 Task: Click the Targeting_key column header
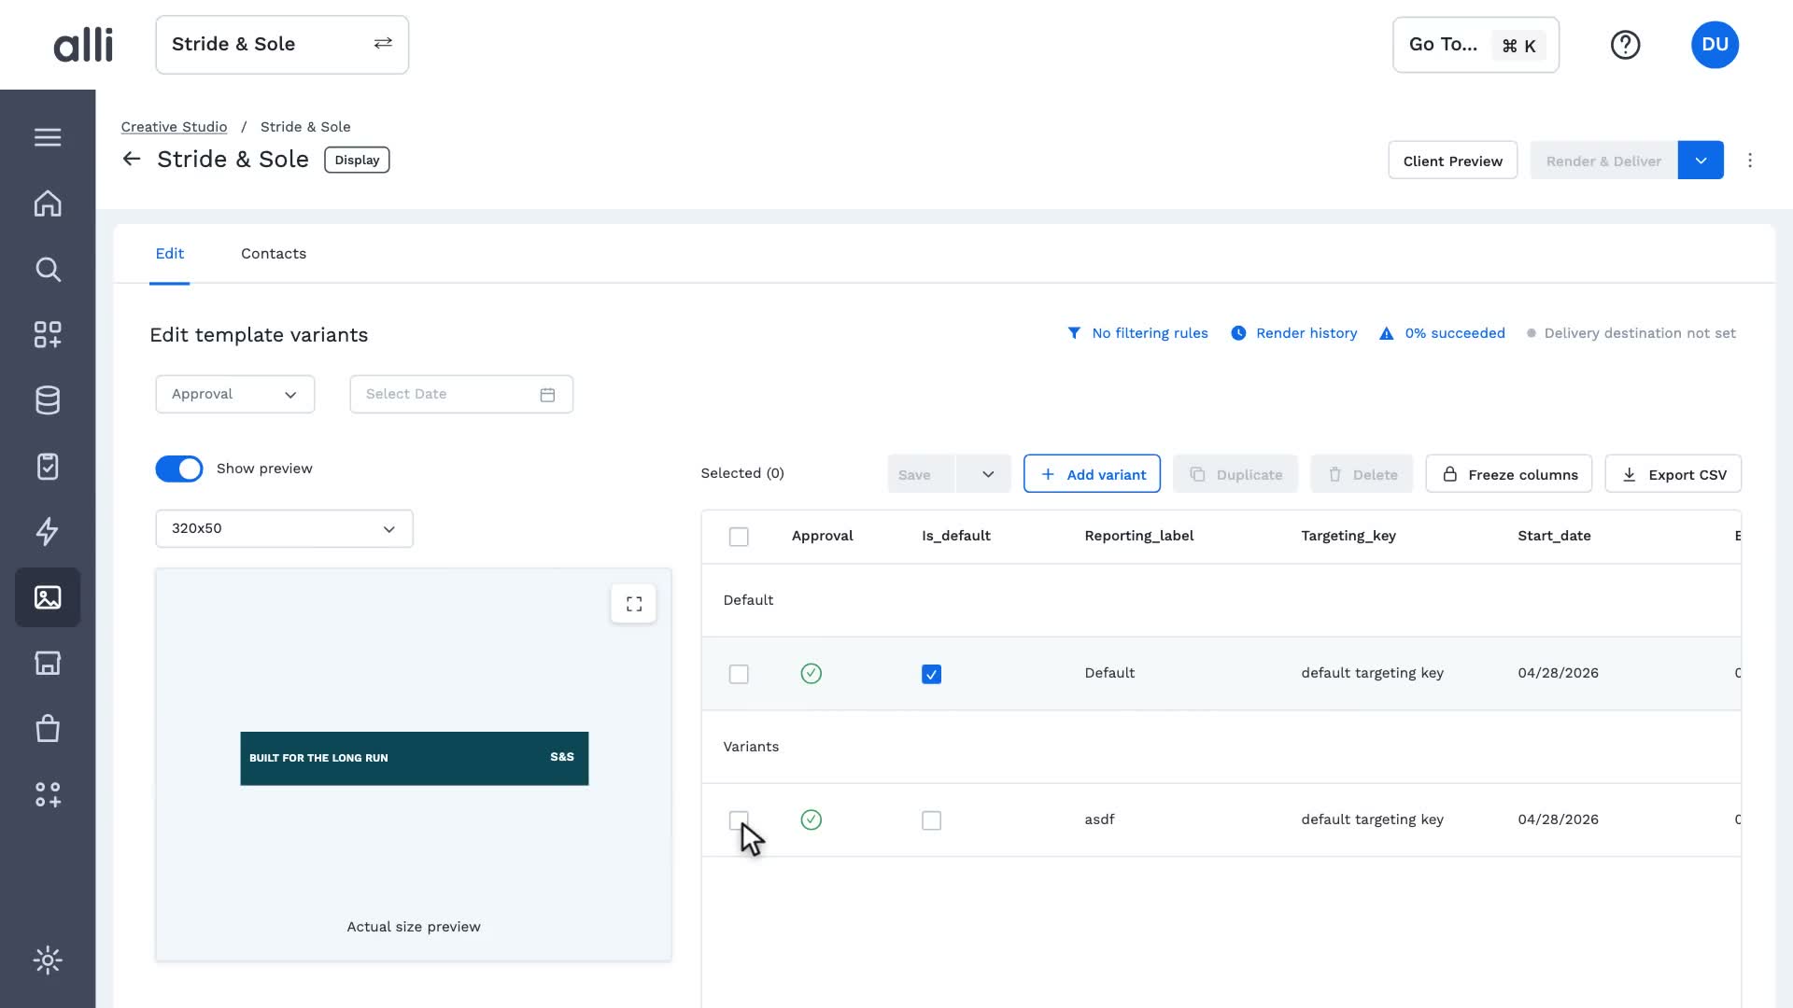pos(1348,536)
